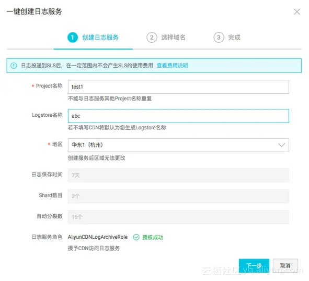This screenshot has height=281, width=309.
Task: Click the 自动分裂数 label
Action: point(50,216)
